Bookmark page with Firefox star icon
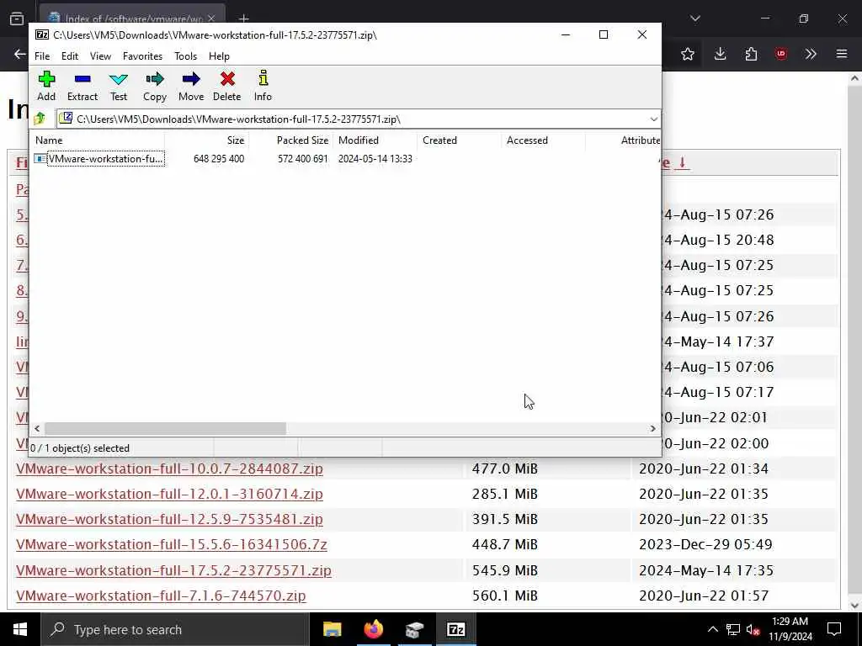 click(x=688, y=54)
